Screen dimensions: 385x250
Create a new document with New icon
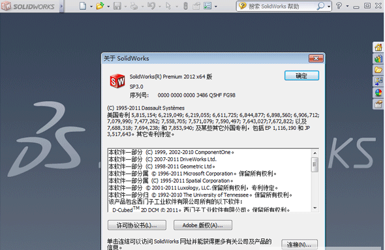pyautogui.click(x=83, y=6)
